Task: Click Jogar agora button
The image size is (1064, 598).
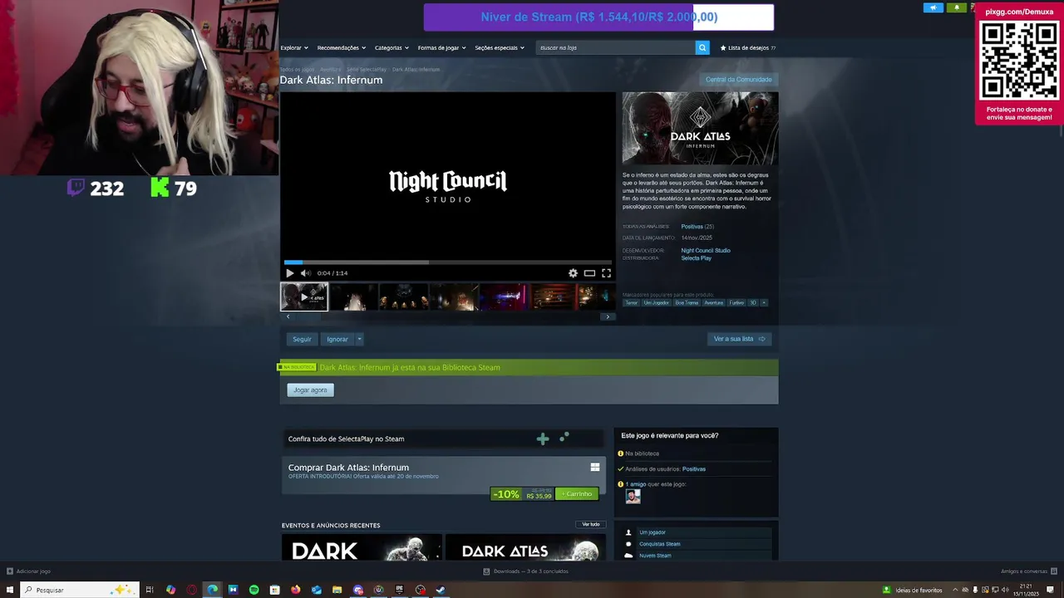Action: 310,390
